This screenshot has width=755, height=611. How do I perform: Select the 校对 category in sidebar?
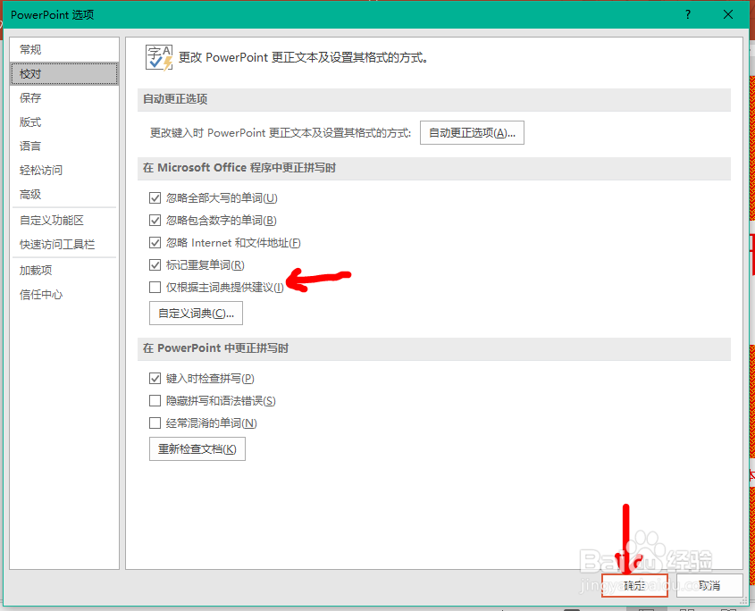coord(64,73)
